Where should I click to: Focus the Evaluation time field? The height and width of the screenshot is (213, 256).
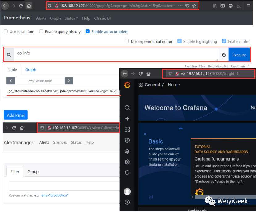pos(40,81)
